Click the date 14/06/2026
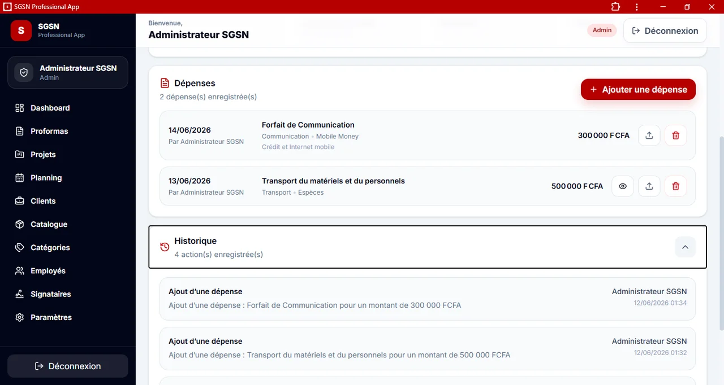Viewport: 724px width, 385px height. (x=189, y=130)
